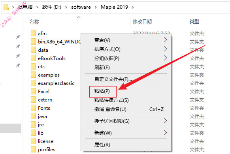Select the java folder name
The width and height of the screenshot is (230, 154).
pyautogui.click(x=42, y=116)
